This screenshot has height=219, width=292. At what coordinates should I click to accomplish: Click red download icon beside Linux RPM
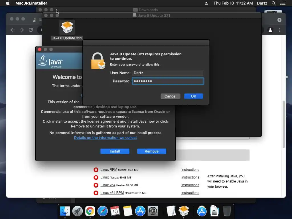pyautogui.click(x=96, y=170)
